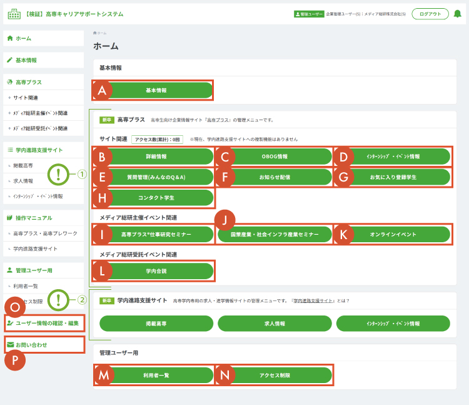The image size is (469, 405).
Task: Click the envelope icon for お問い合わせ
Action: tap(10, 344)
